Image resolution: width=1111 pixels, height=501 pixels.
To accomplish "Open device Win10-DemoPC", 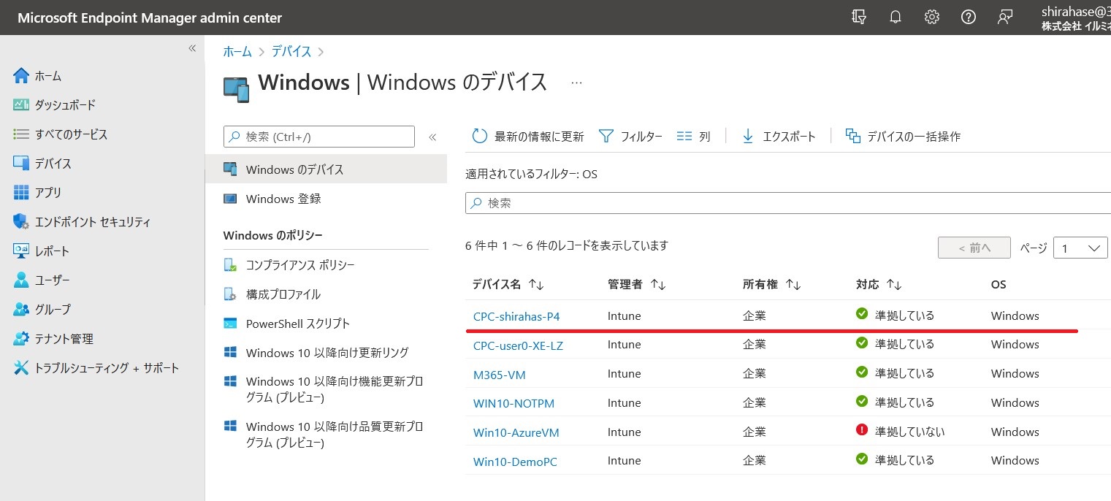I will point(516,462).
